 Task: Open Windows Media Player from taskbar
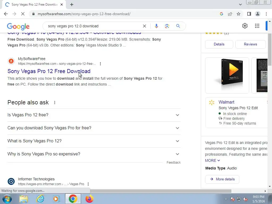[x=56, y=199]
